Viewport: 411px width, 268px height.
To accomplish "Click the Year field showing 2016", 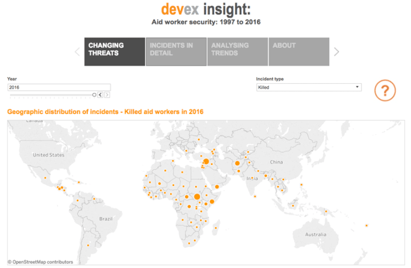I will click(x=59, y=87).
